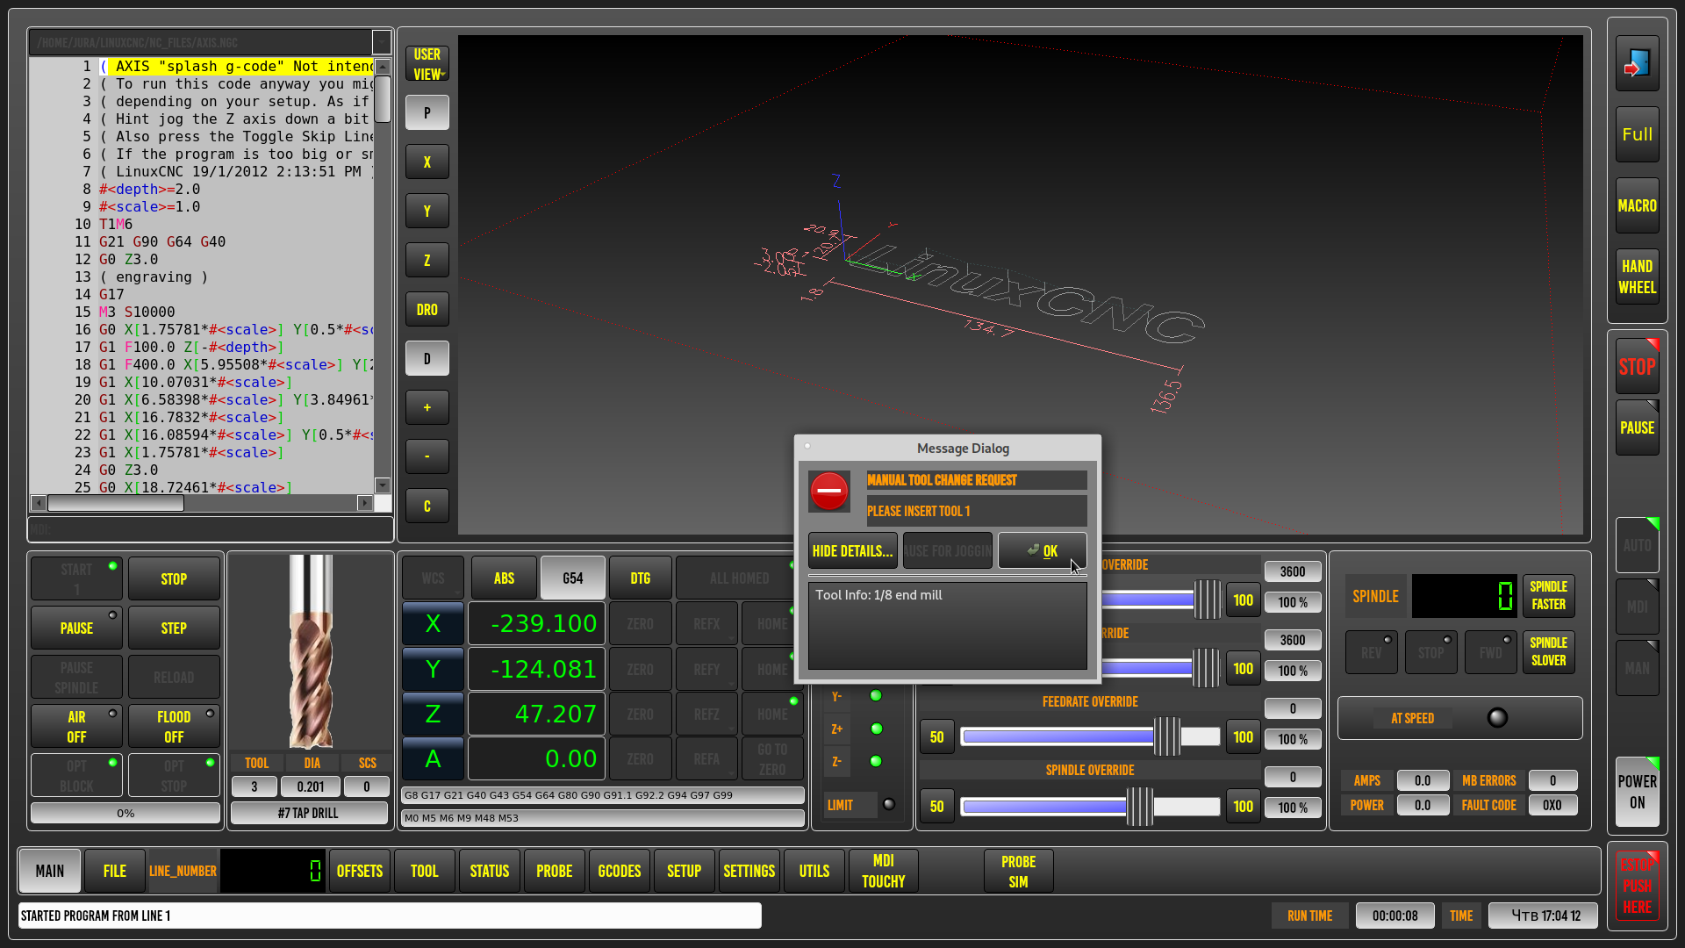Select the Y view button
Screen dimensions: 1685x948
(x=427, y=212)
